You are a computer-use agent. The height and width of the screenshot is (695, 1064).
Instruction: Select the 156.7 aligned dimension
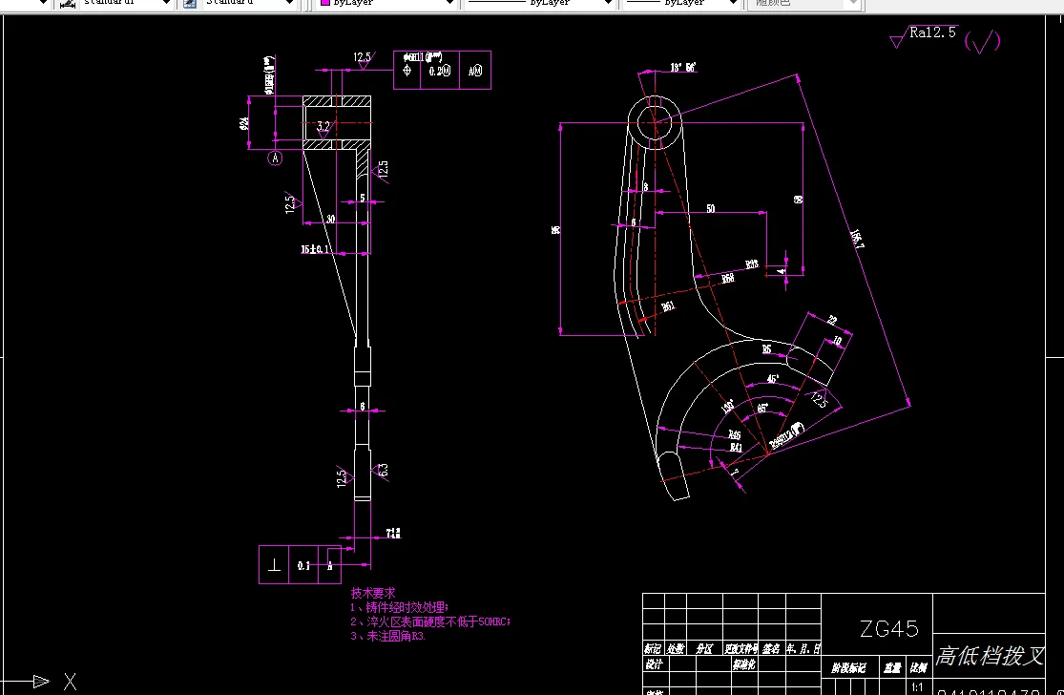click(x=857, y=238)
